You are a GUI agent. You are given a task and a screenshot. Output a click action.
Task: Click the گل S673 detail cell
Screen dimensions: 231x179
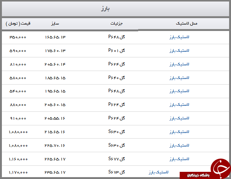pos(117,172)
